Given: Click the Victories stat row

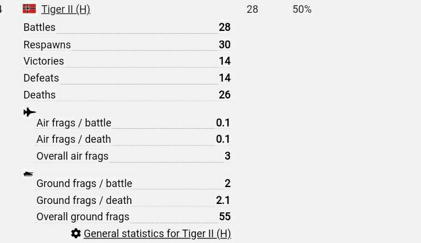Looking at the screenshot, I should coord(127,61).
